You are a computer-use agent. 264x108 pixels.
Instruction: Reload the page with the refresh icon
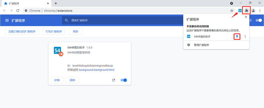18,11
